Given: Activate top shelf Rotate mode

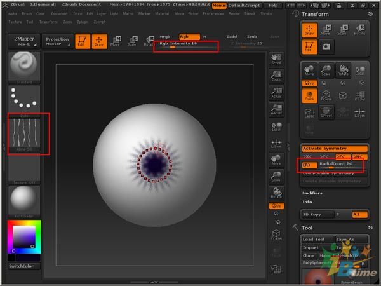Looking at the screenshot, I should tap(149, 41).
